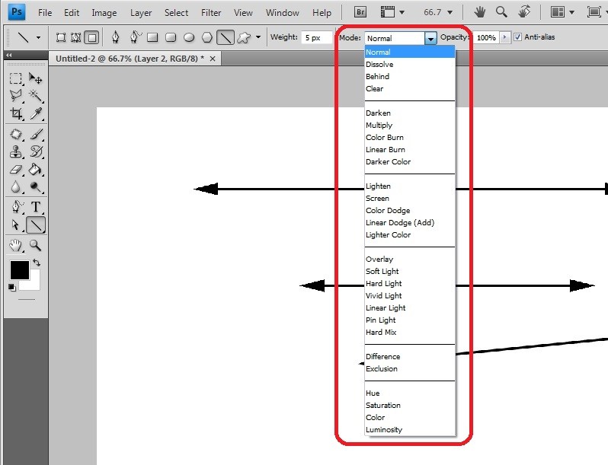The width and height of the screenshot is (608, 465).
Task: Select the Spot Healing Brush tool
Action: (x=15, y=135)
